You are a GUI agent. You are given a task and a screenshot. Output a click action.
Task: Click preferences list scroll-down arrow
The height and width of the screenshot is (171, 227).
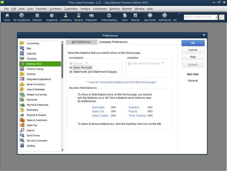(63, 150)
